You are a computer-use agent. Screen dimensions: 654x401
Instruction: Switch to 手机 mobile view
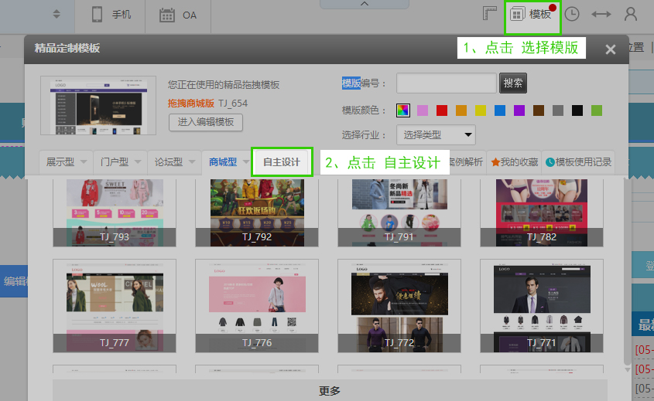(x=111, y=15)
